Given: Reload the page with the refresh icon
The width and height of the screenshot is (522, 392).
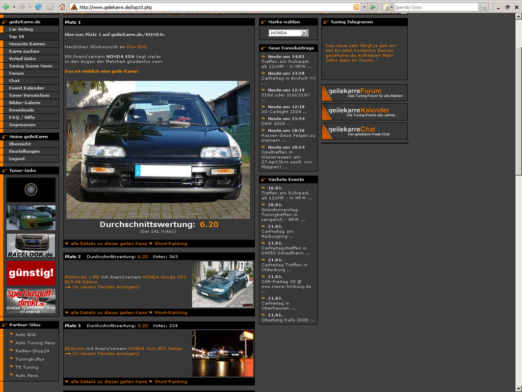Looking at the screenshot, I should [x=39, y=7].
